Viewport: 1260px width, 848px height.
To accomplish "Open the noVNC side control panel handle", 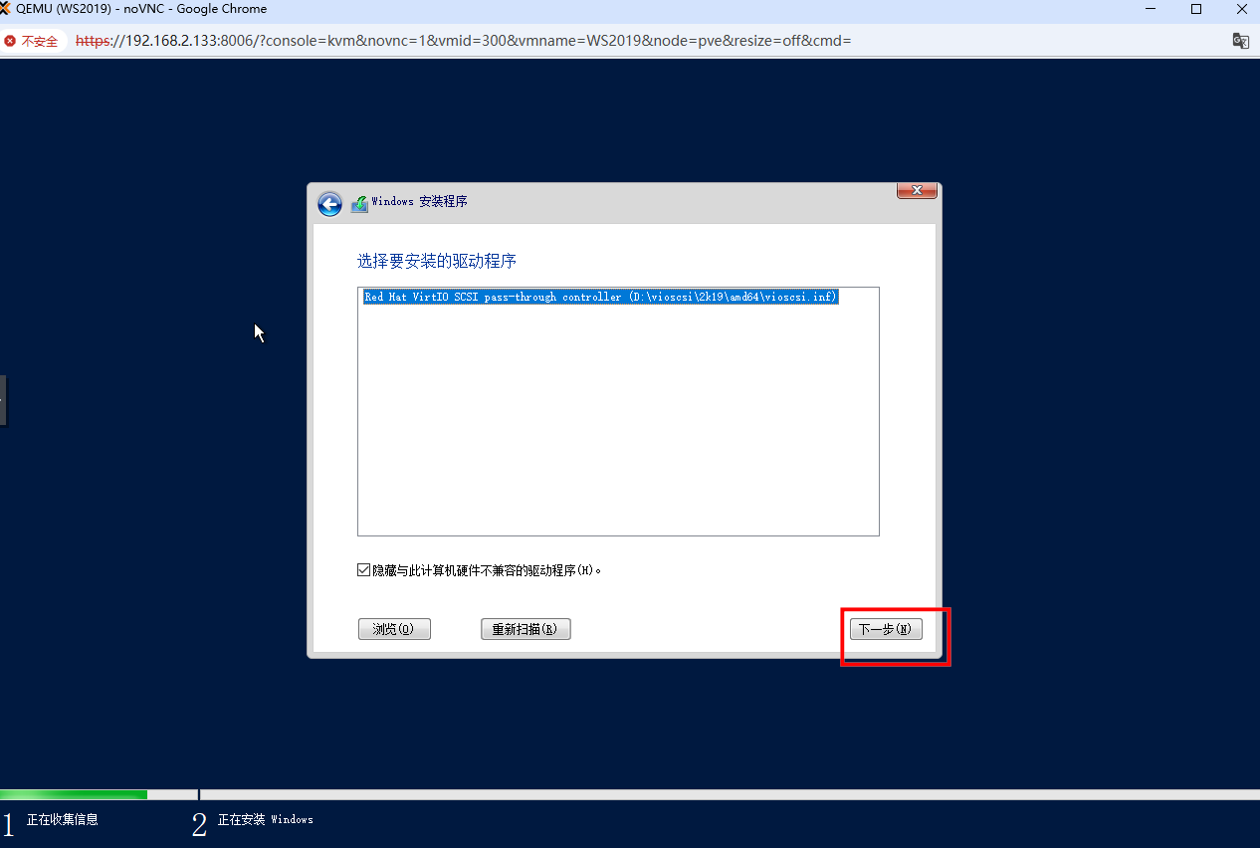I will coord(3,400).
